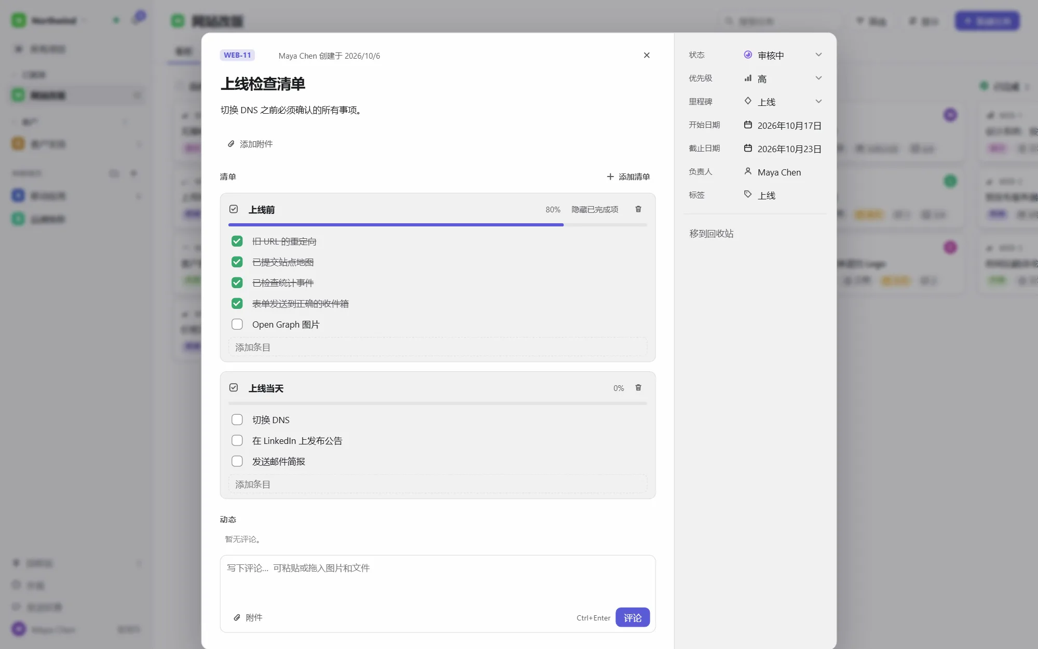
Task: Open the calendar icon for 截止日期
Action: pos(748,148)
